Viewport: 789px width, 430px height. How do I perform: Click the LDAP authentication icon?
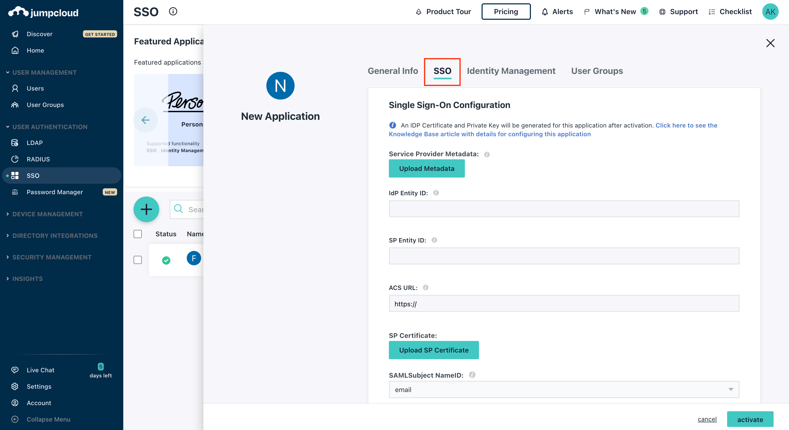click(15, 142)
